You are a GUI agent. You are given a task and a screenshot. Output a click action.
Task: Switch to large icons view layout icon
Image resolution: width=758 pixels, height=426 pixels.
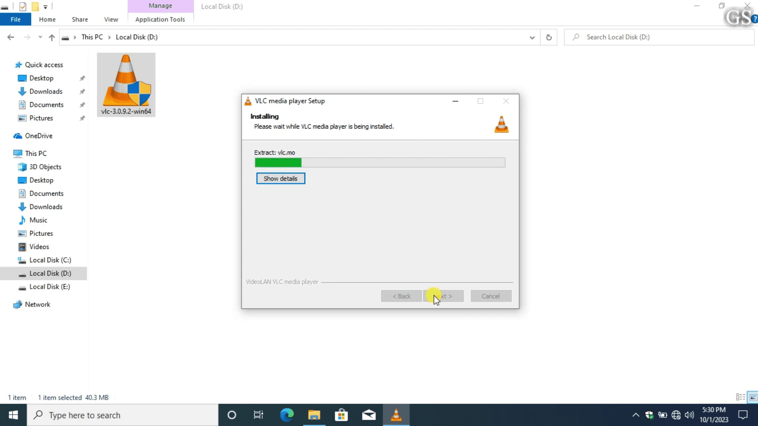coord(753,397)
